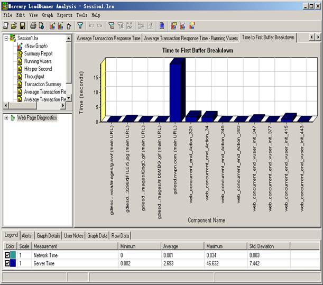Select Average Transaction Response Time tab
The height and width of the screenshot is (285, 323).
coord(108,38)
